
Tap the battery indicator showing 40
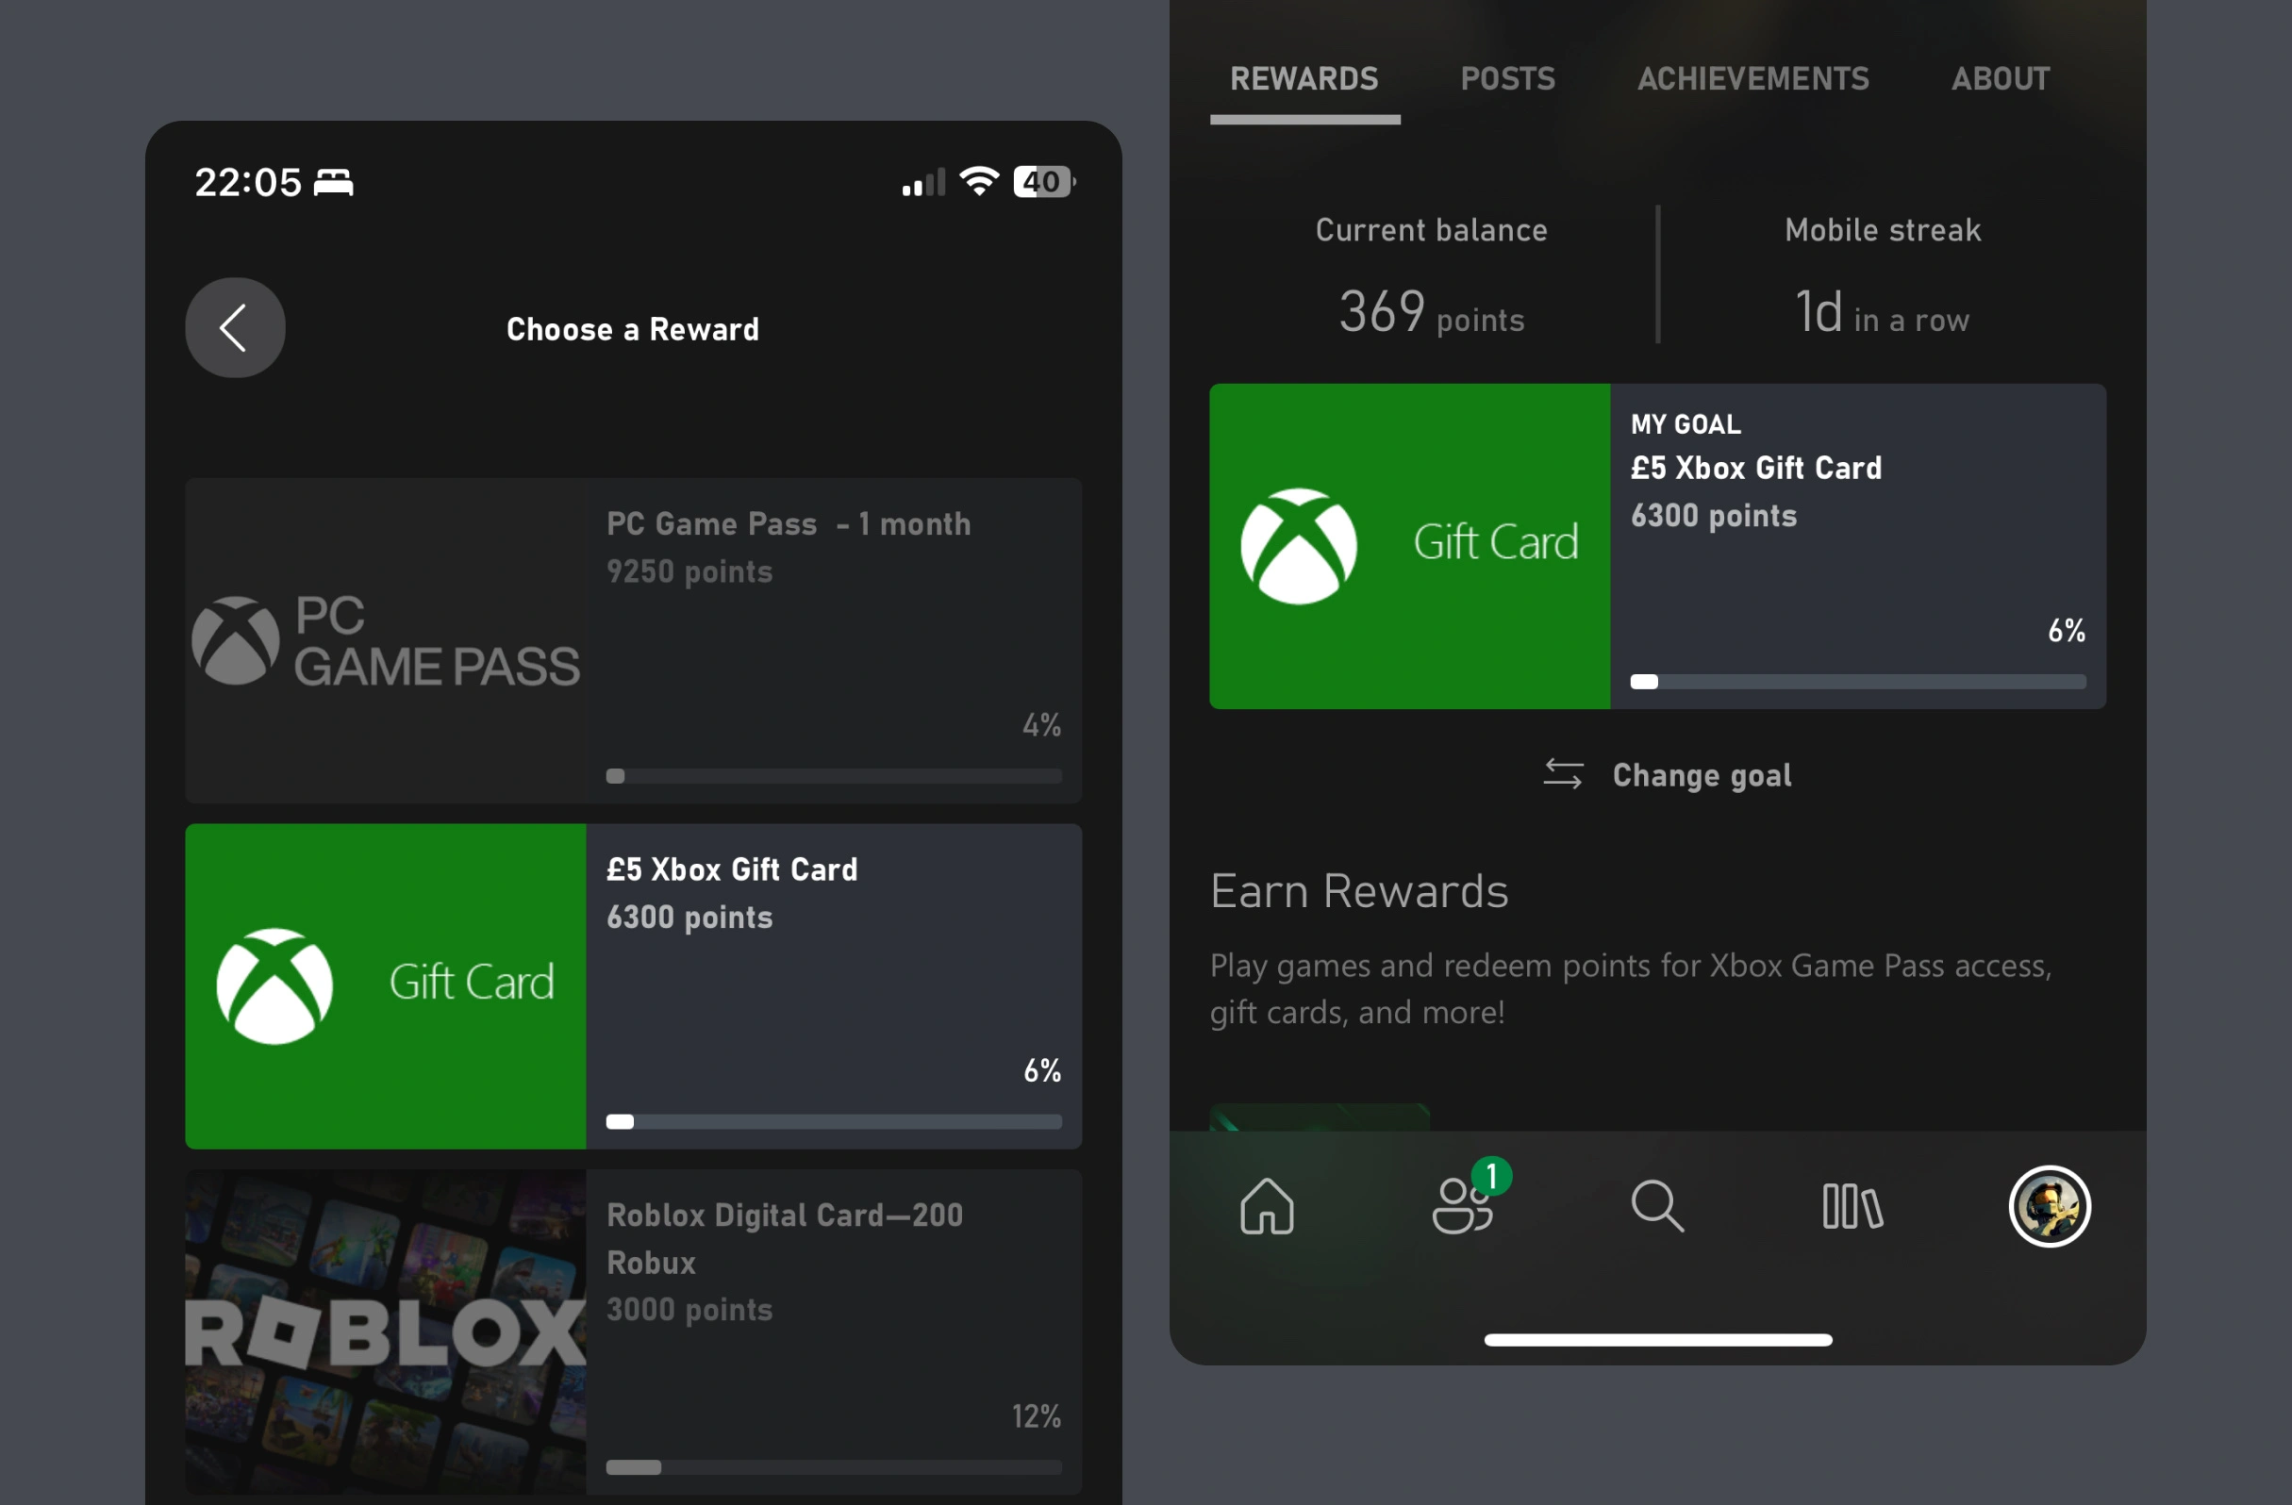[x=1044, y=181]
